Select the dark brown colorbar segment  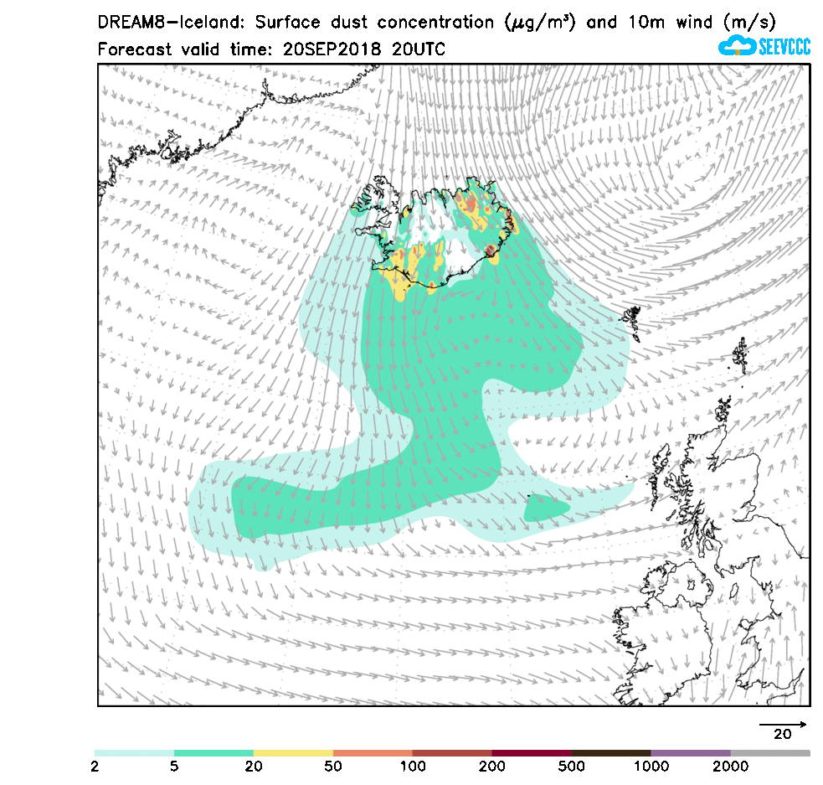[x=611, y=753]
